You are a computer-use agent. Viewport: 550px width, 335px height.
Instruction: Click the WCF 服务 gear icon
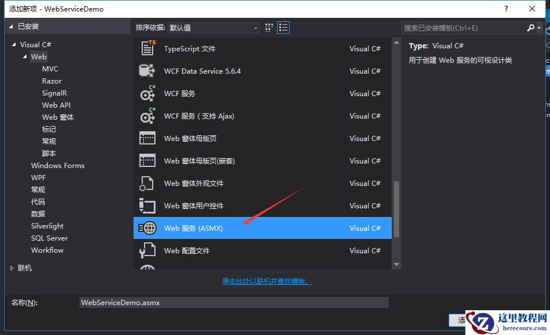pos(147,93)
